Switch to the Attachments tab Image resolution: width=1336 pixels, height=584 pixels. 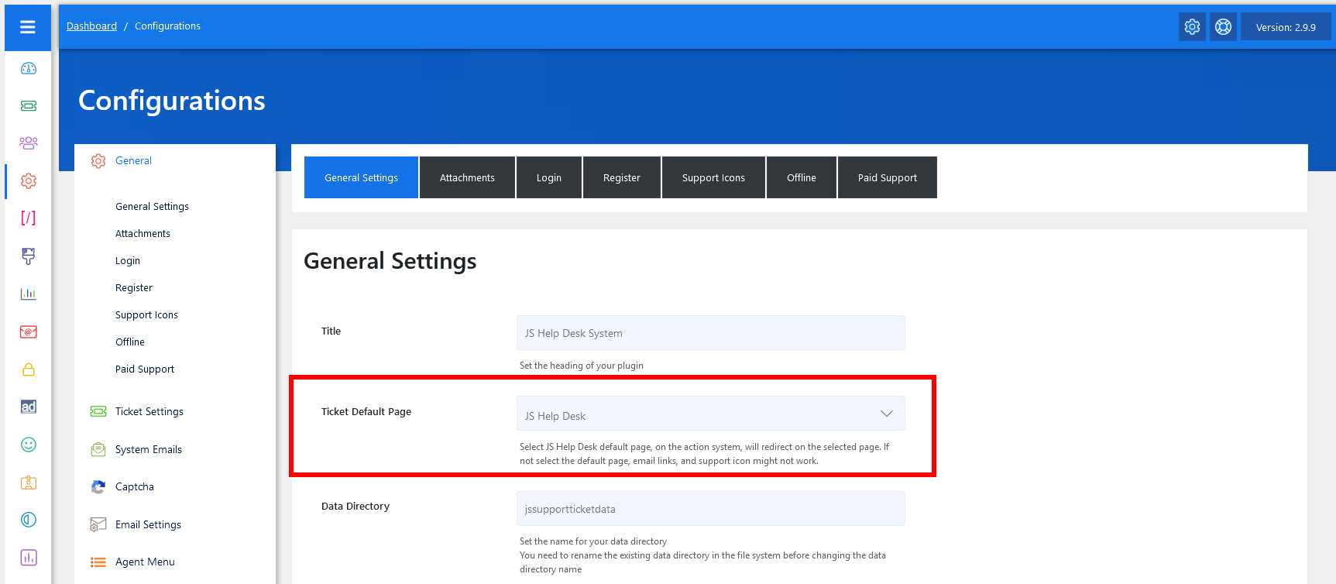[x=467, y=177]
